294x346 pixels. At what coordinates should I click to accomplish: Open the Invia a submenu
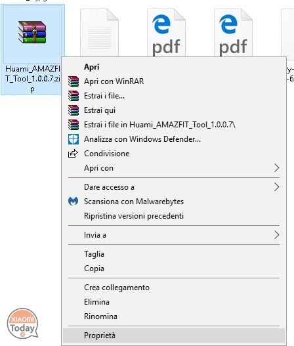tap(174, 235)
